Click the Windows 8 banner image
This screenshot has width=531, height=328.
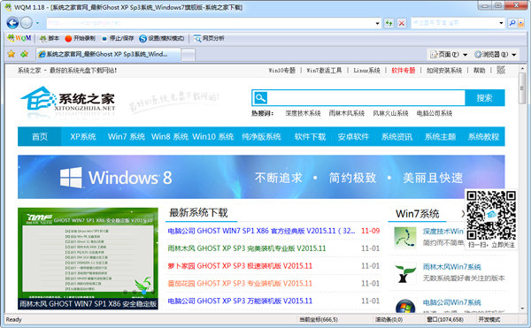(261, 177)
